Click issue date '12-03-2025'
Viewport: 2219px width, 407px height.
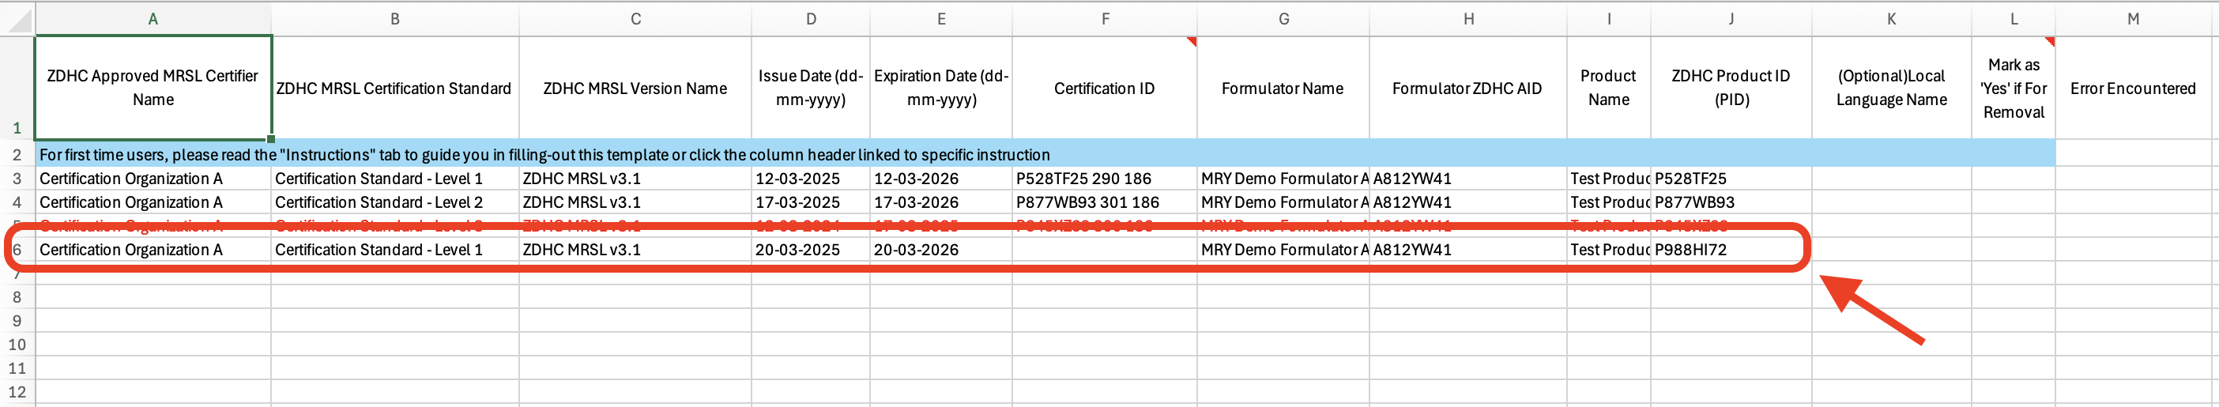click(811, 179)
